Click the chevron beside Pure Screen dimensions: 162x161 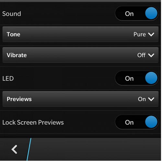[151, 34]
